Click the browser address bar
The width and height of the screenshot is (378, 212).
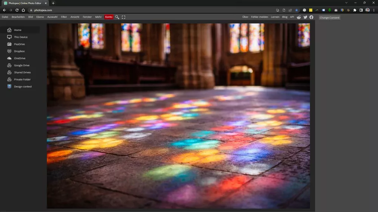coord(151,10)
